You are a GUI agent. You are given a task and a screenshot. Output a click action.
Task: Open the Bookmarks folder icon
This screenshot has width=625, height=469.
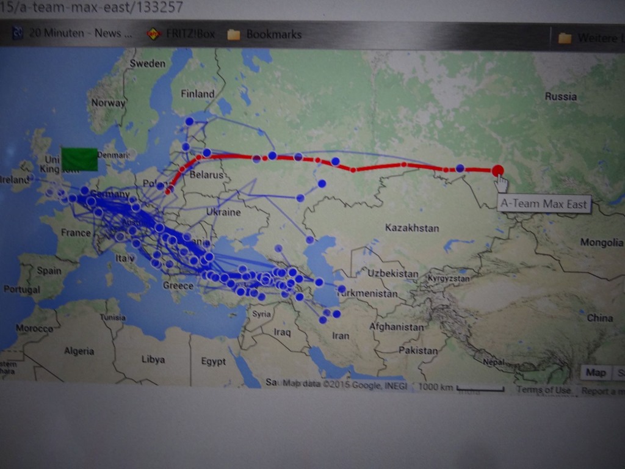click(233, 35)
